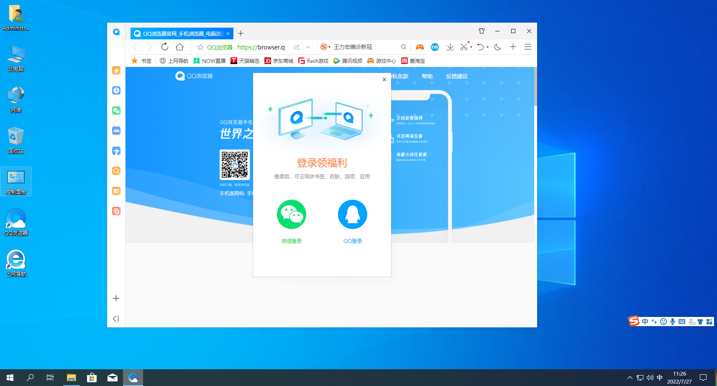Click the page vertical scrollbar
Image resolution: width=717 pixels, height=386 pixels.
[535, 86]
